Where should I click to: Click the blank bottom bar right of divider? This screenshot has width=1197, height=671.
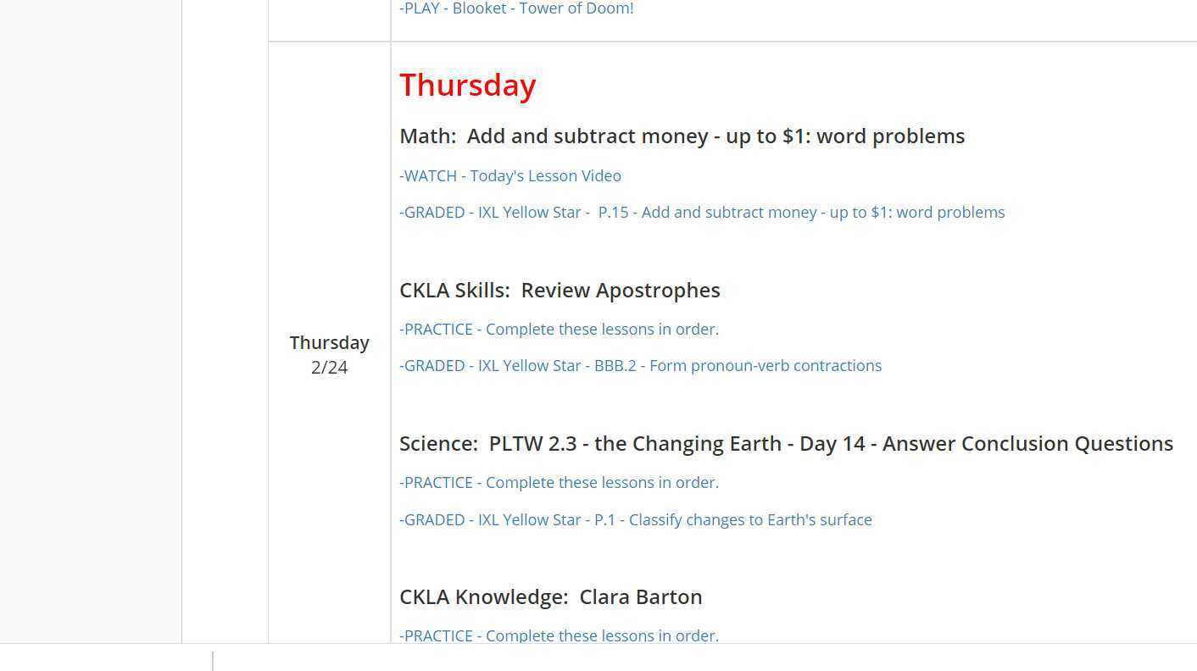point(678,658)
